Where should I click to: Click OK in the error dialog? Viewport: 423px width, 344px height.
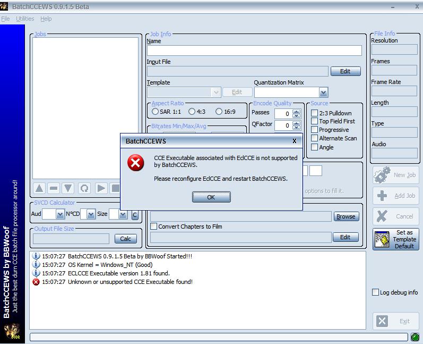(x=211, y=197)
